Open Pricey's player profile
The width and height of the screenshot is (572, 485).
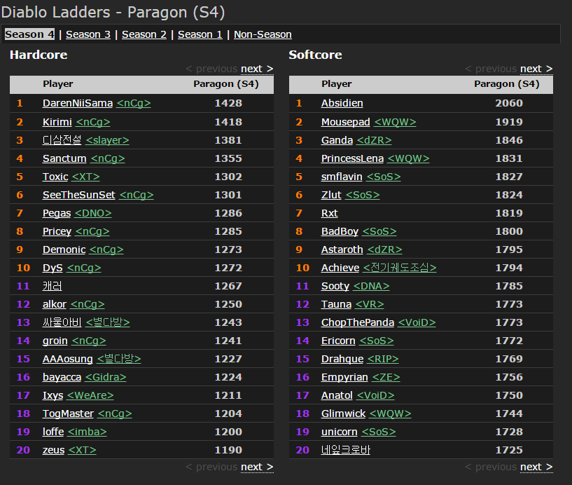(x=57, y=231)
